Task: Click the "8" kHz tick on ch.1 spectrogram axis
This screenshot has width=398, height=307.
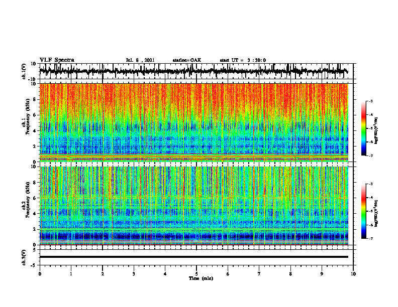Action: point(35,99)
